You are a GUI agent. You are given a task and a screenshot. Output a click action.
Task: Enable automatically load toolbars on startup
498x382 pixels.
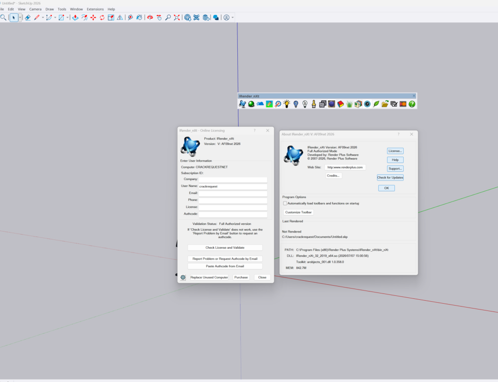(x=285, y=203)
